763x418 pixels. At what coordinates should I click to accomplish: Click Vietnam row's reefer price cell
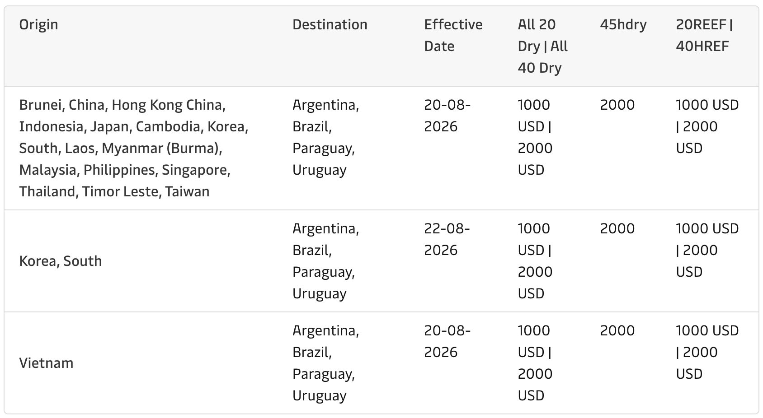click(x=707, y=352)
